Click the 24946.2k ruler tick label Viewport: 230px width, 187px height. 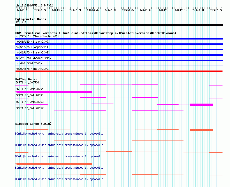point(23,10)
